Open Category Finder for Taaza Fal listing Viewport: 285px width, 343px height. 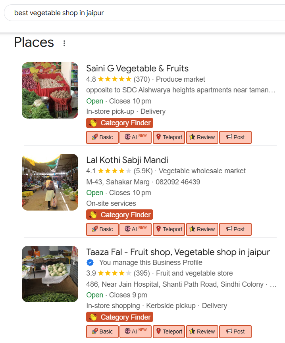pyautogui.click(x=119, y=317)
